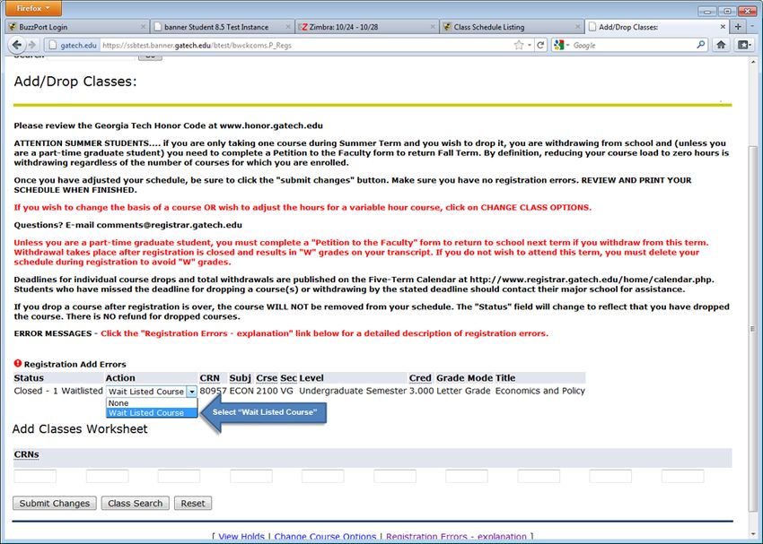The image size is (763, 544).
Task: Reload the page with the refresh icon
Action: tap(540, 45)
